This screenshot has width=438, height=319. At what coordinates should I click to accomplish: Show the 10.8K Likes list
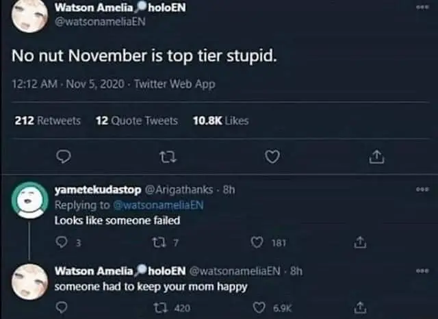pyautogui.click(x=220, y=120)
